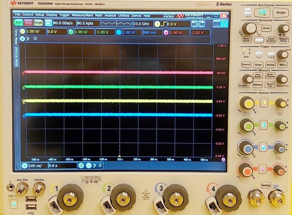Click the red Stop button on screen
Image resolution: width=292 pixels, height=215 pixels.
28,23
